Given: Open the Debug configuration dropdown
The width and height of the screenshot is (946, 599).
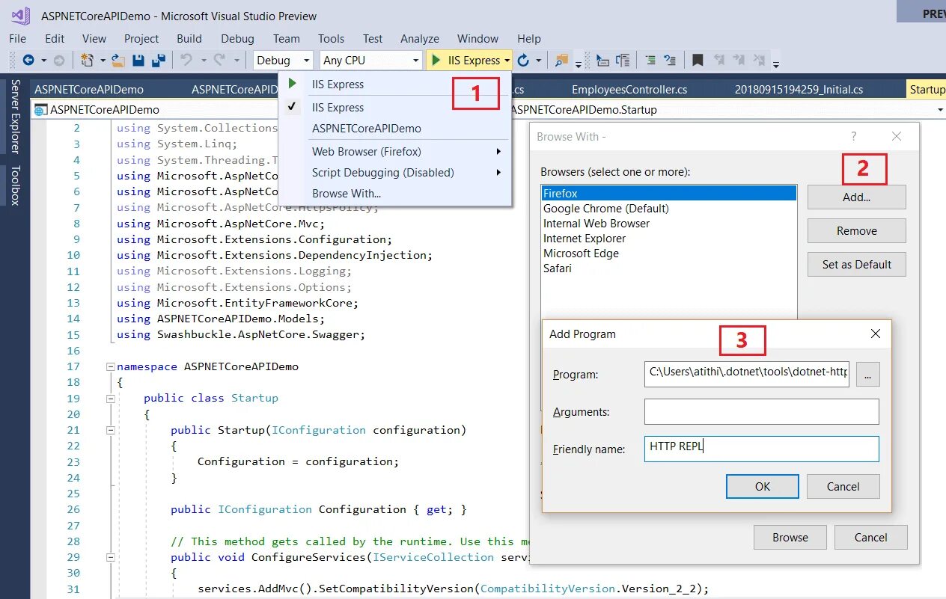Looking at the screenshot, I should 284,61.
